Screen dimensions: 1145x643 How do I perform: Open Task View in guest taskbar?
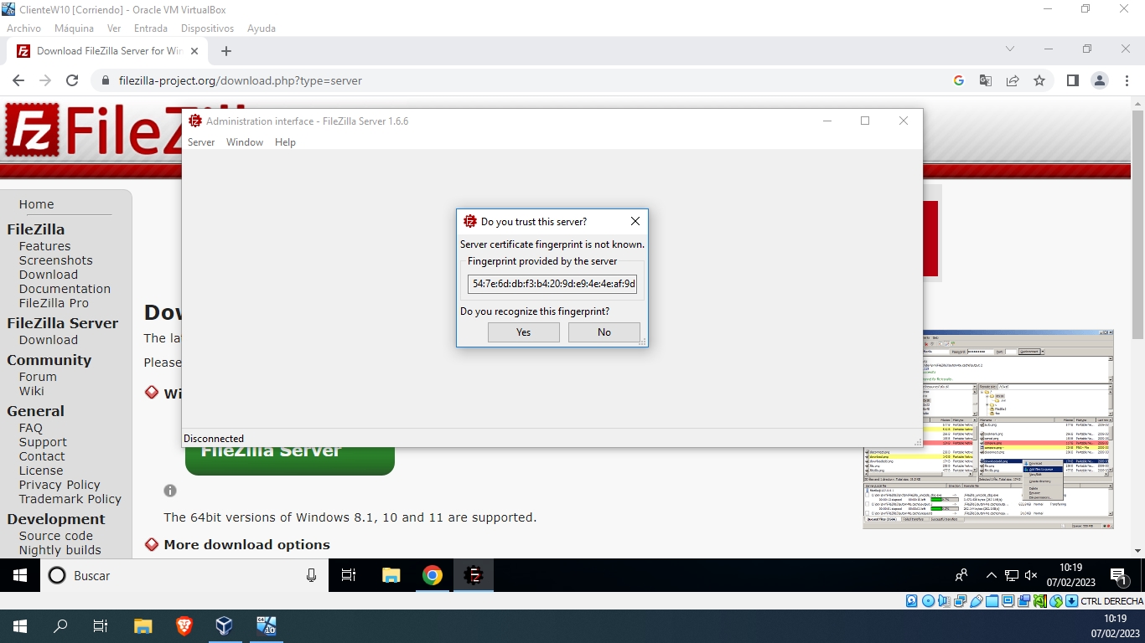(x=349, y=575)
